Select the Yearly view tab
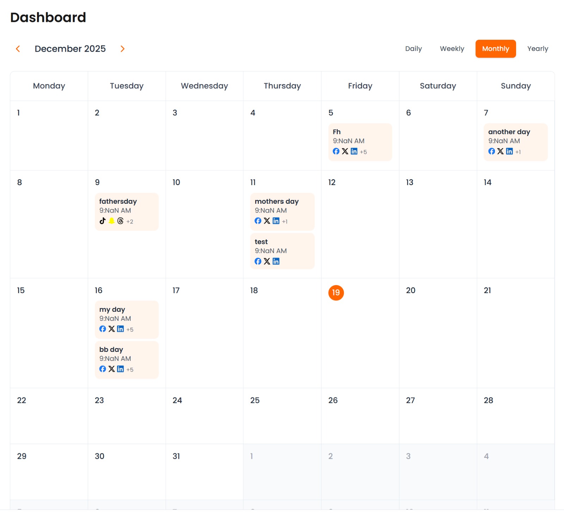 tap(538, 49)
